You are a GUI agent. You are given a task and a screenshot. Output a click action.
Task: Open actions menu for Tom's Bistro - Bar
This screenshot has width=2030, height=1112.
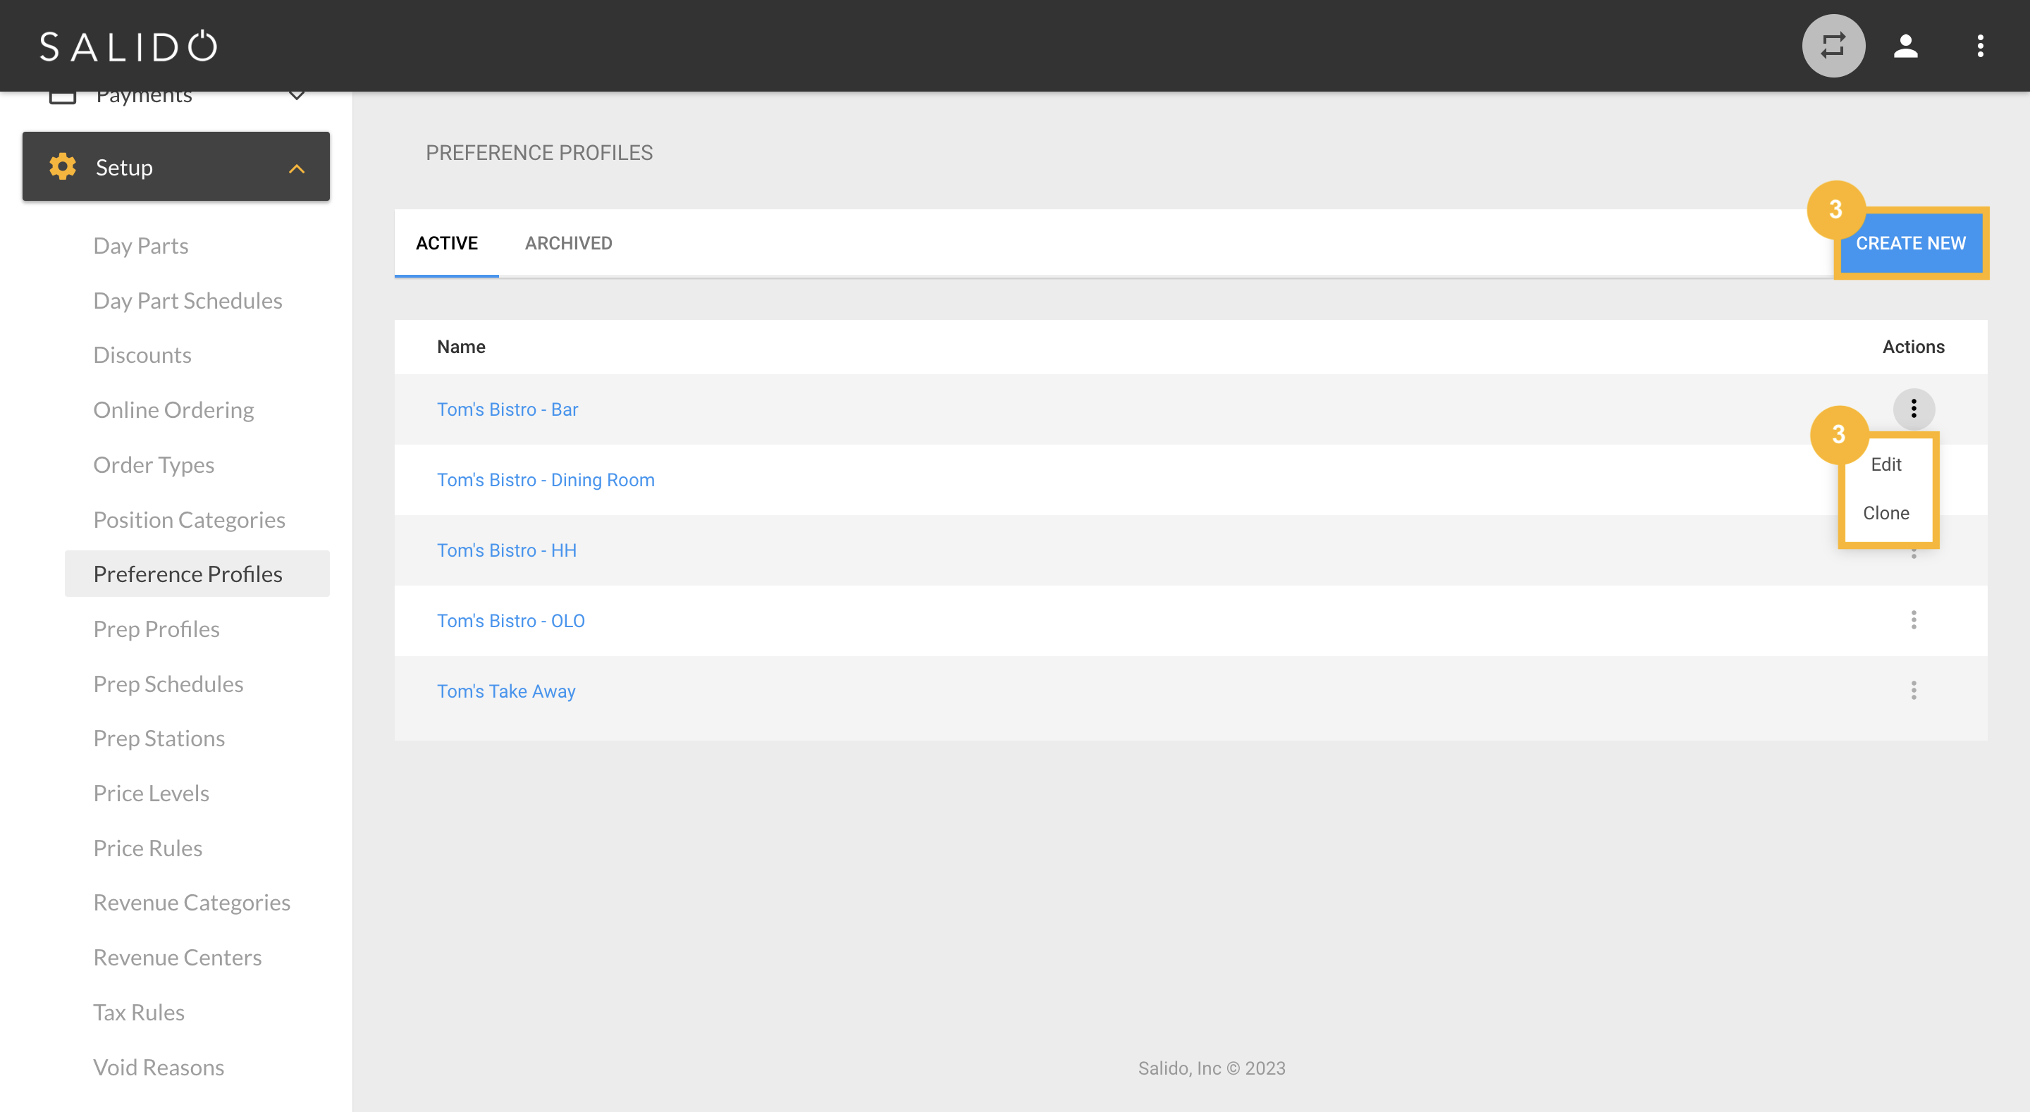click(x=1914, y=408)
